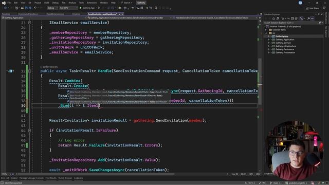Close the SendInvitationCommandHandler.cs tab
329x185 pixels.
[122, 14]
